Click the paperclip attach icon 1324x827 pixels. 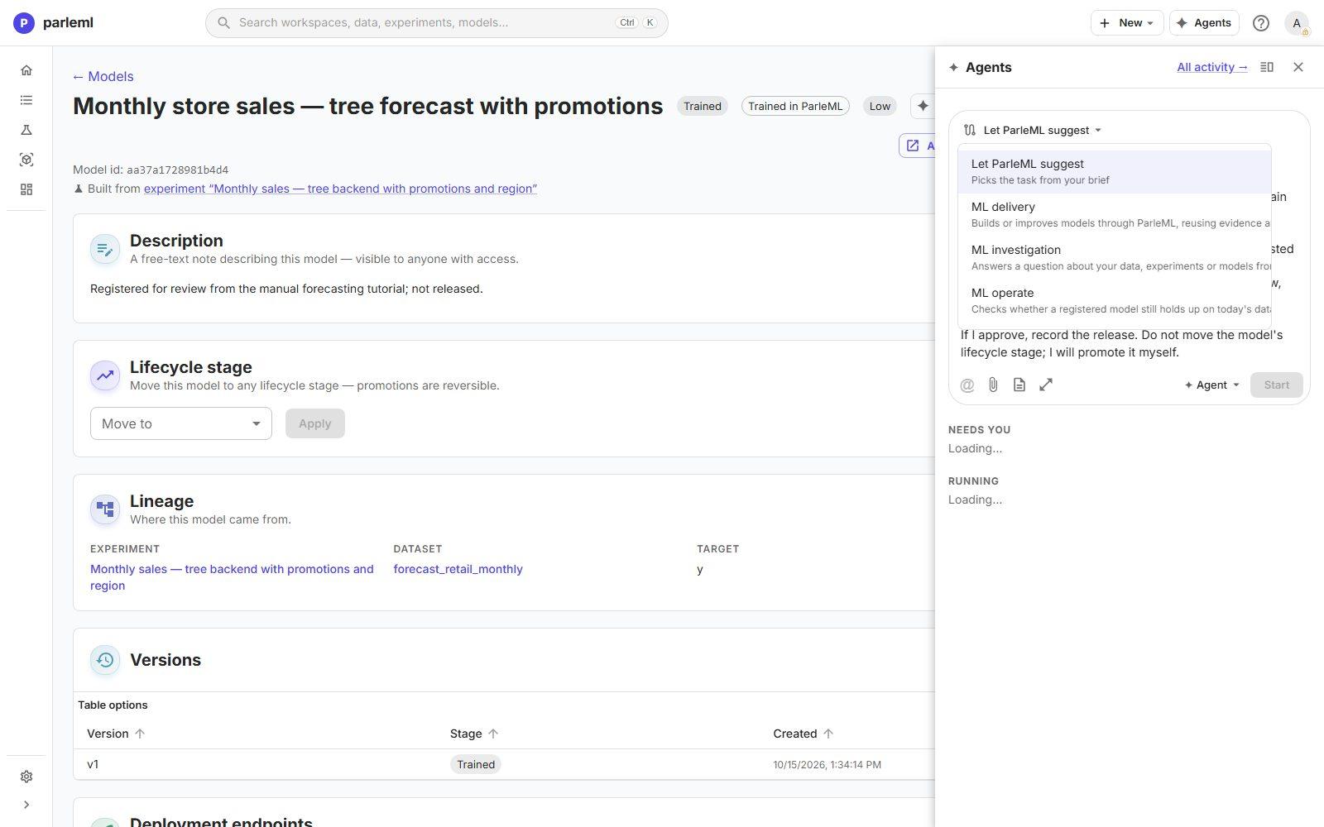point(993,385)
